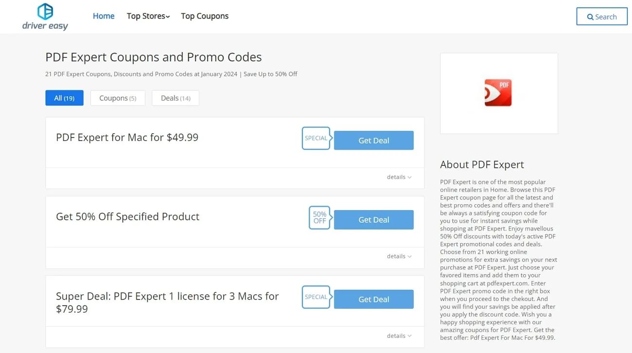Switch to Coupons filter tab

(117, 98)
